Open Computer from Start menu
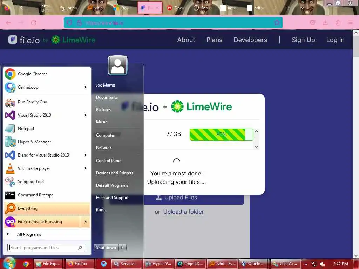This screenshot has width=359, height=269. click(x=105, y=135)
